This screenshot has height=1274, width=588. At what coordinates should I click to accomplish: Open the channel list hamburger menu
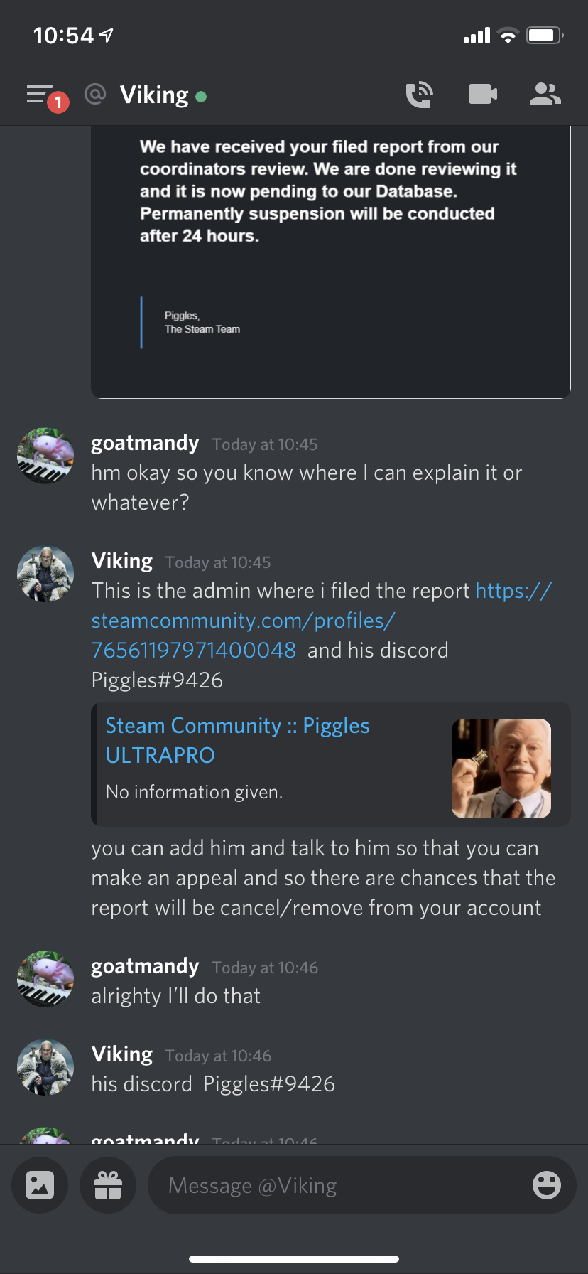40,95
